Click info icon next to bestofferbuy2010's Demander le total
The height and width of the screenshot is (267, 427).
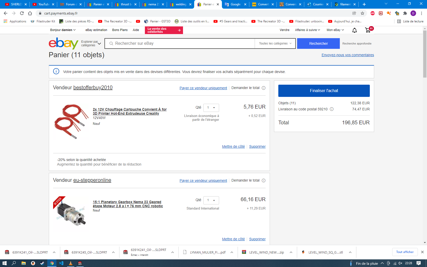[x=264, y=88]
